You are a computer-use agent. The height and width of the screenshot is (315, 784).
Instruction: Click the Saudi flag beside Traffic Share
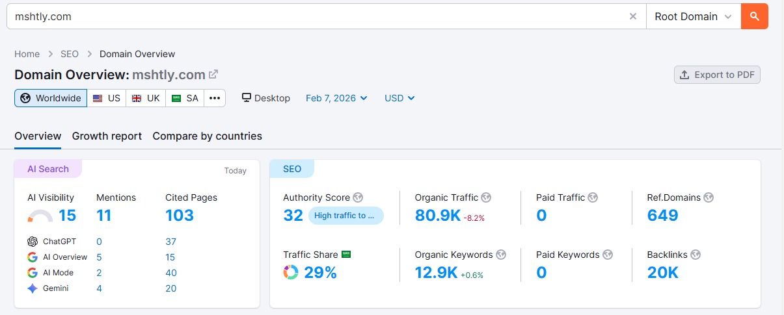coord(346,255)
